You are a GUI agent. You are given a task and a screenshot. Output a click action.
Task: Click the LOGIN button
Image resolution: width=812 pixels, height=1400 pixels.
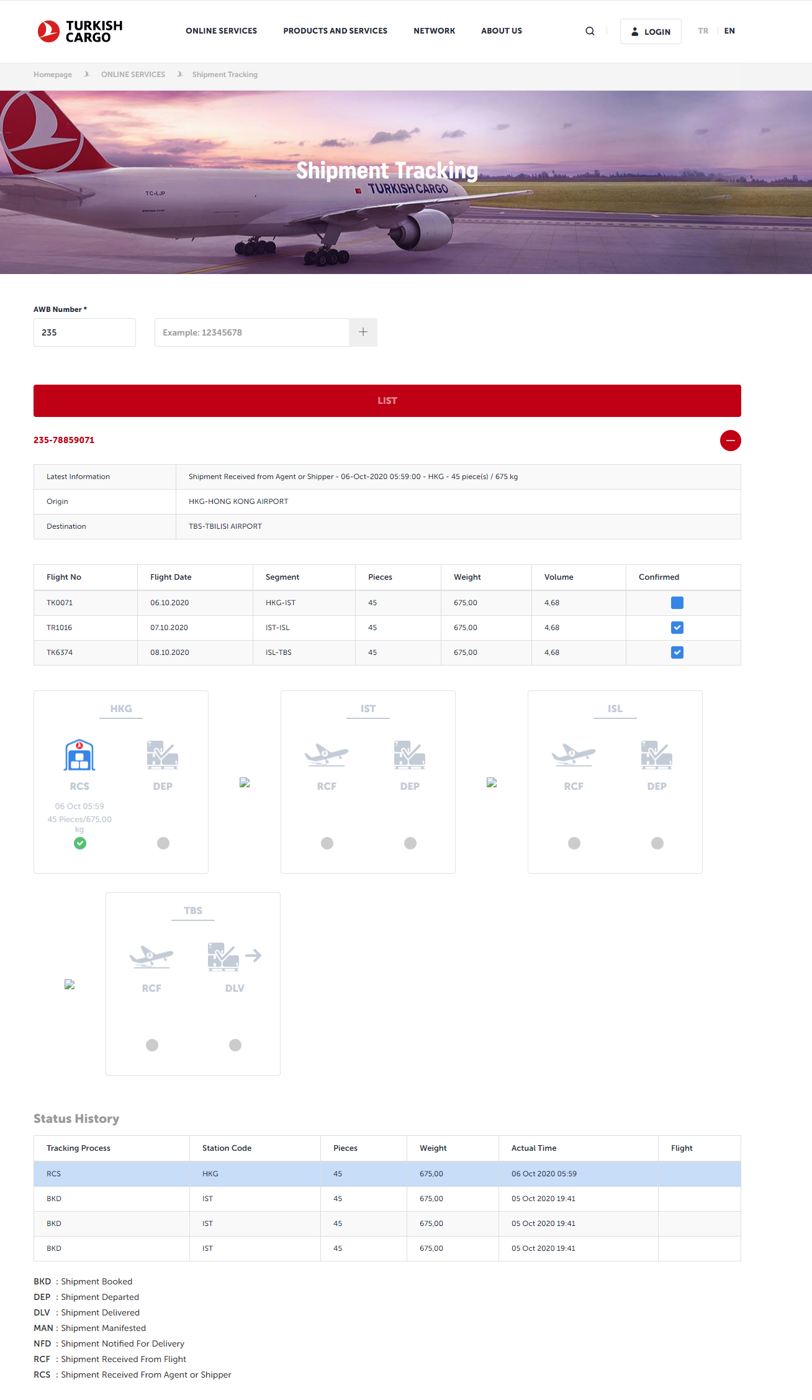tap(651, 32)
